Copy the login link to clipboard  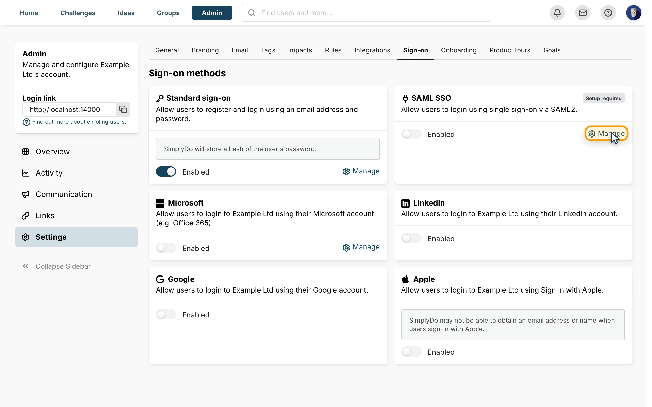[123, 109]
